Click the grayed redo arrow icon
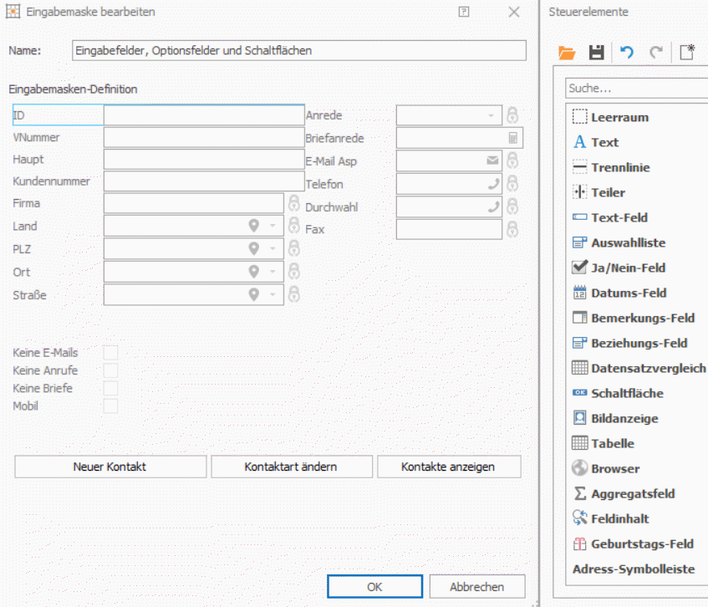Viewport: 708px width, 607px height. (x=656, y=53)
